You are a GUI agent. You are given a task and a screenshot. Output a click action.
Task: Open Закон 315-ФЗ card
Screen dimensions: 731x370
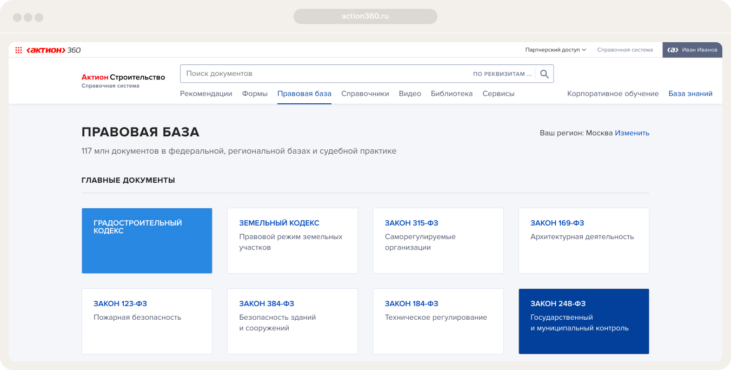438,241
